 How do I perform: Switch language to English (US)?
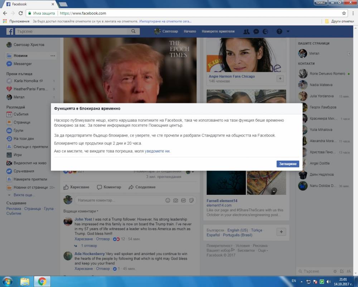tap(237, 230)
